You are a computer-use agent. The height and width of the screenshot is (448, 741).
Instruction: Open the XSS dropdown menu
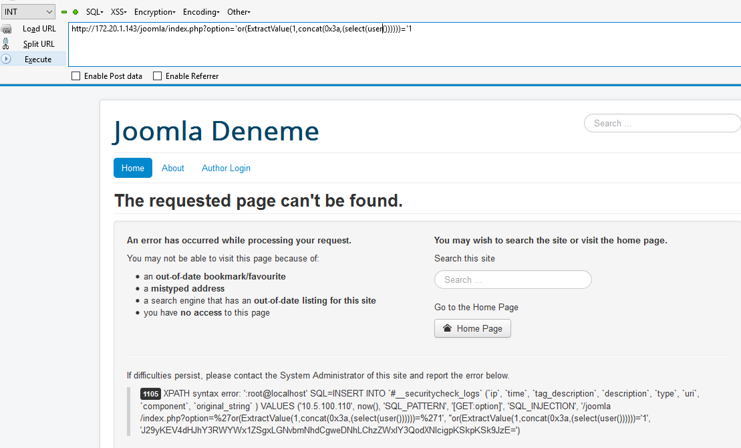coord(119,12)
